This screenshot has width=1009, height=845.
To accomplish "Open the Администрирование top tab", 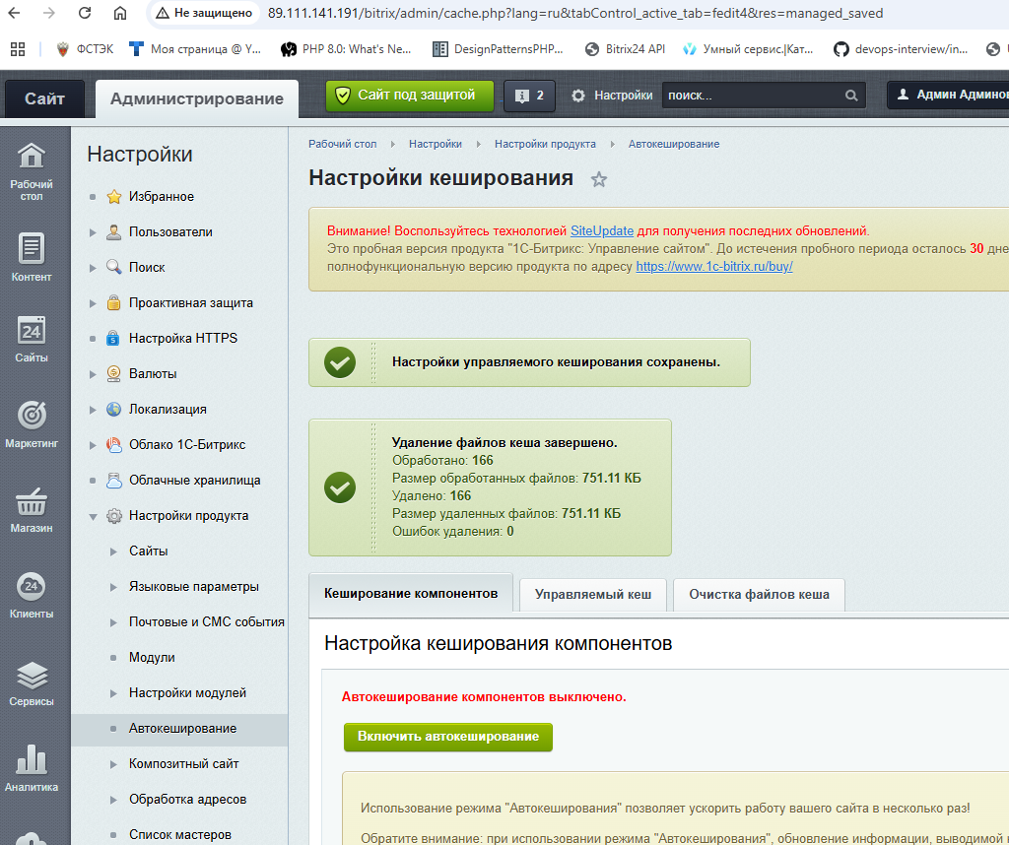I will 197,98.
